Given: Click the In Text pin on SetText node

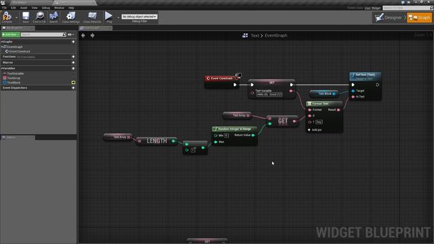Looking at the screenshot, I should coord(353,97).
